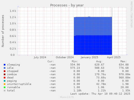134x100 pixels.
Task: Click dead maximum value 960.00m
Action: click(x=125, y=78)
